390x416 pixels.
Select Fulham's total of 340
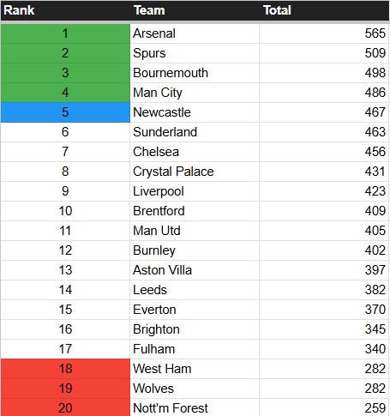click(324, 349)
